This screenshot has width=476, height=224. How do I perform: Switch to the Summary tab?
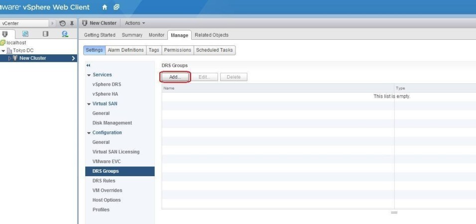pyautogui.click(x=132, y=35)
